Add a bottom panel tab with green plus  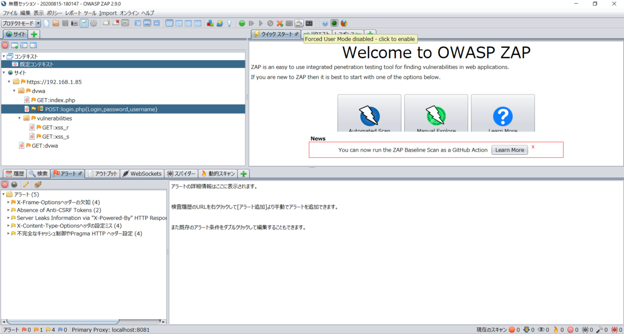[243, 173]
